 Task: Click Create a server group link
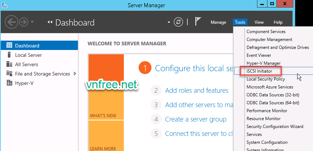[196, 119]
